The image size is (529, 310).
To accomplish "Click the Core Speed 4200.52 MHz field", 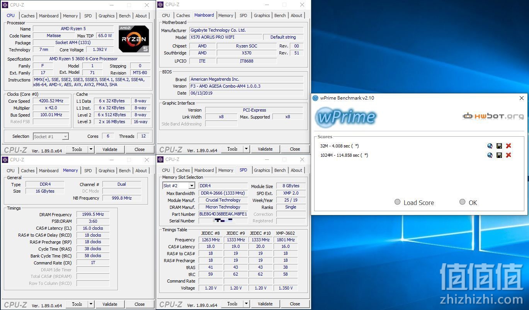I will tap(51, 101).
